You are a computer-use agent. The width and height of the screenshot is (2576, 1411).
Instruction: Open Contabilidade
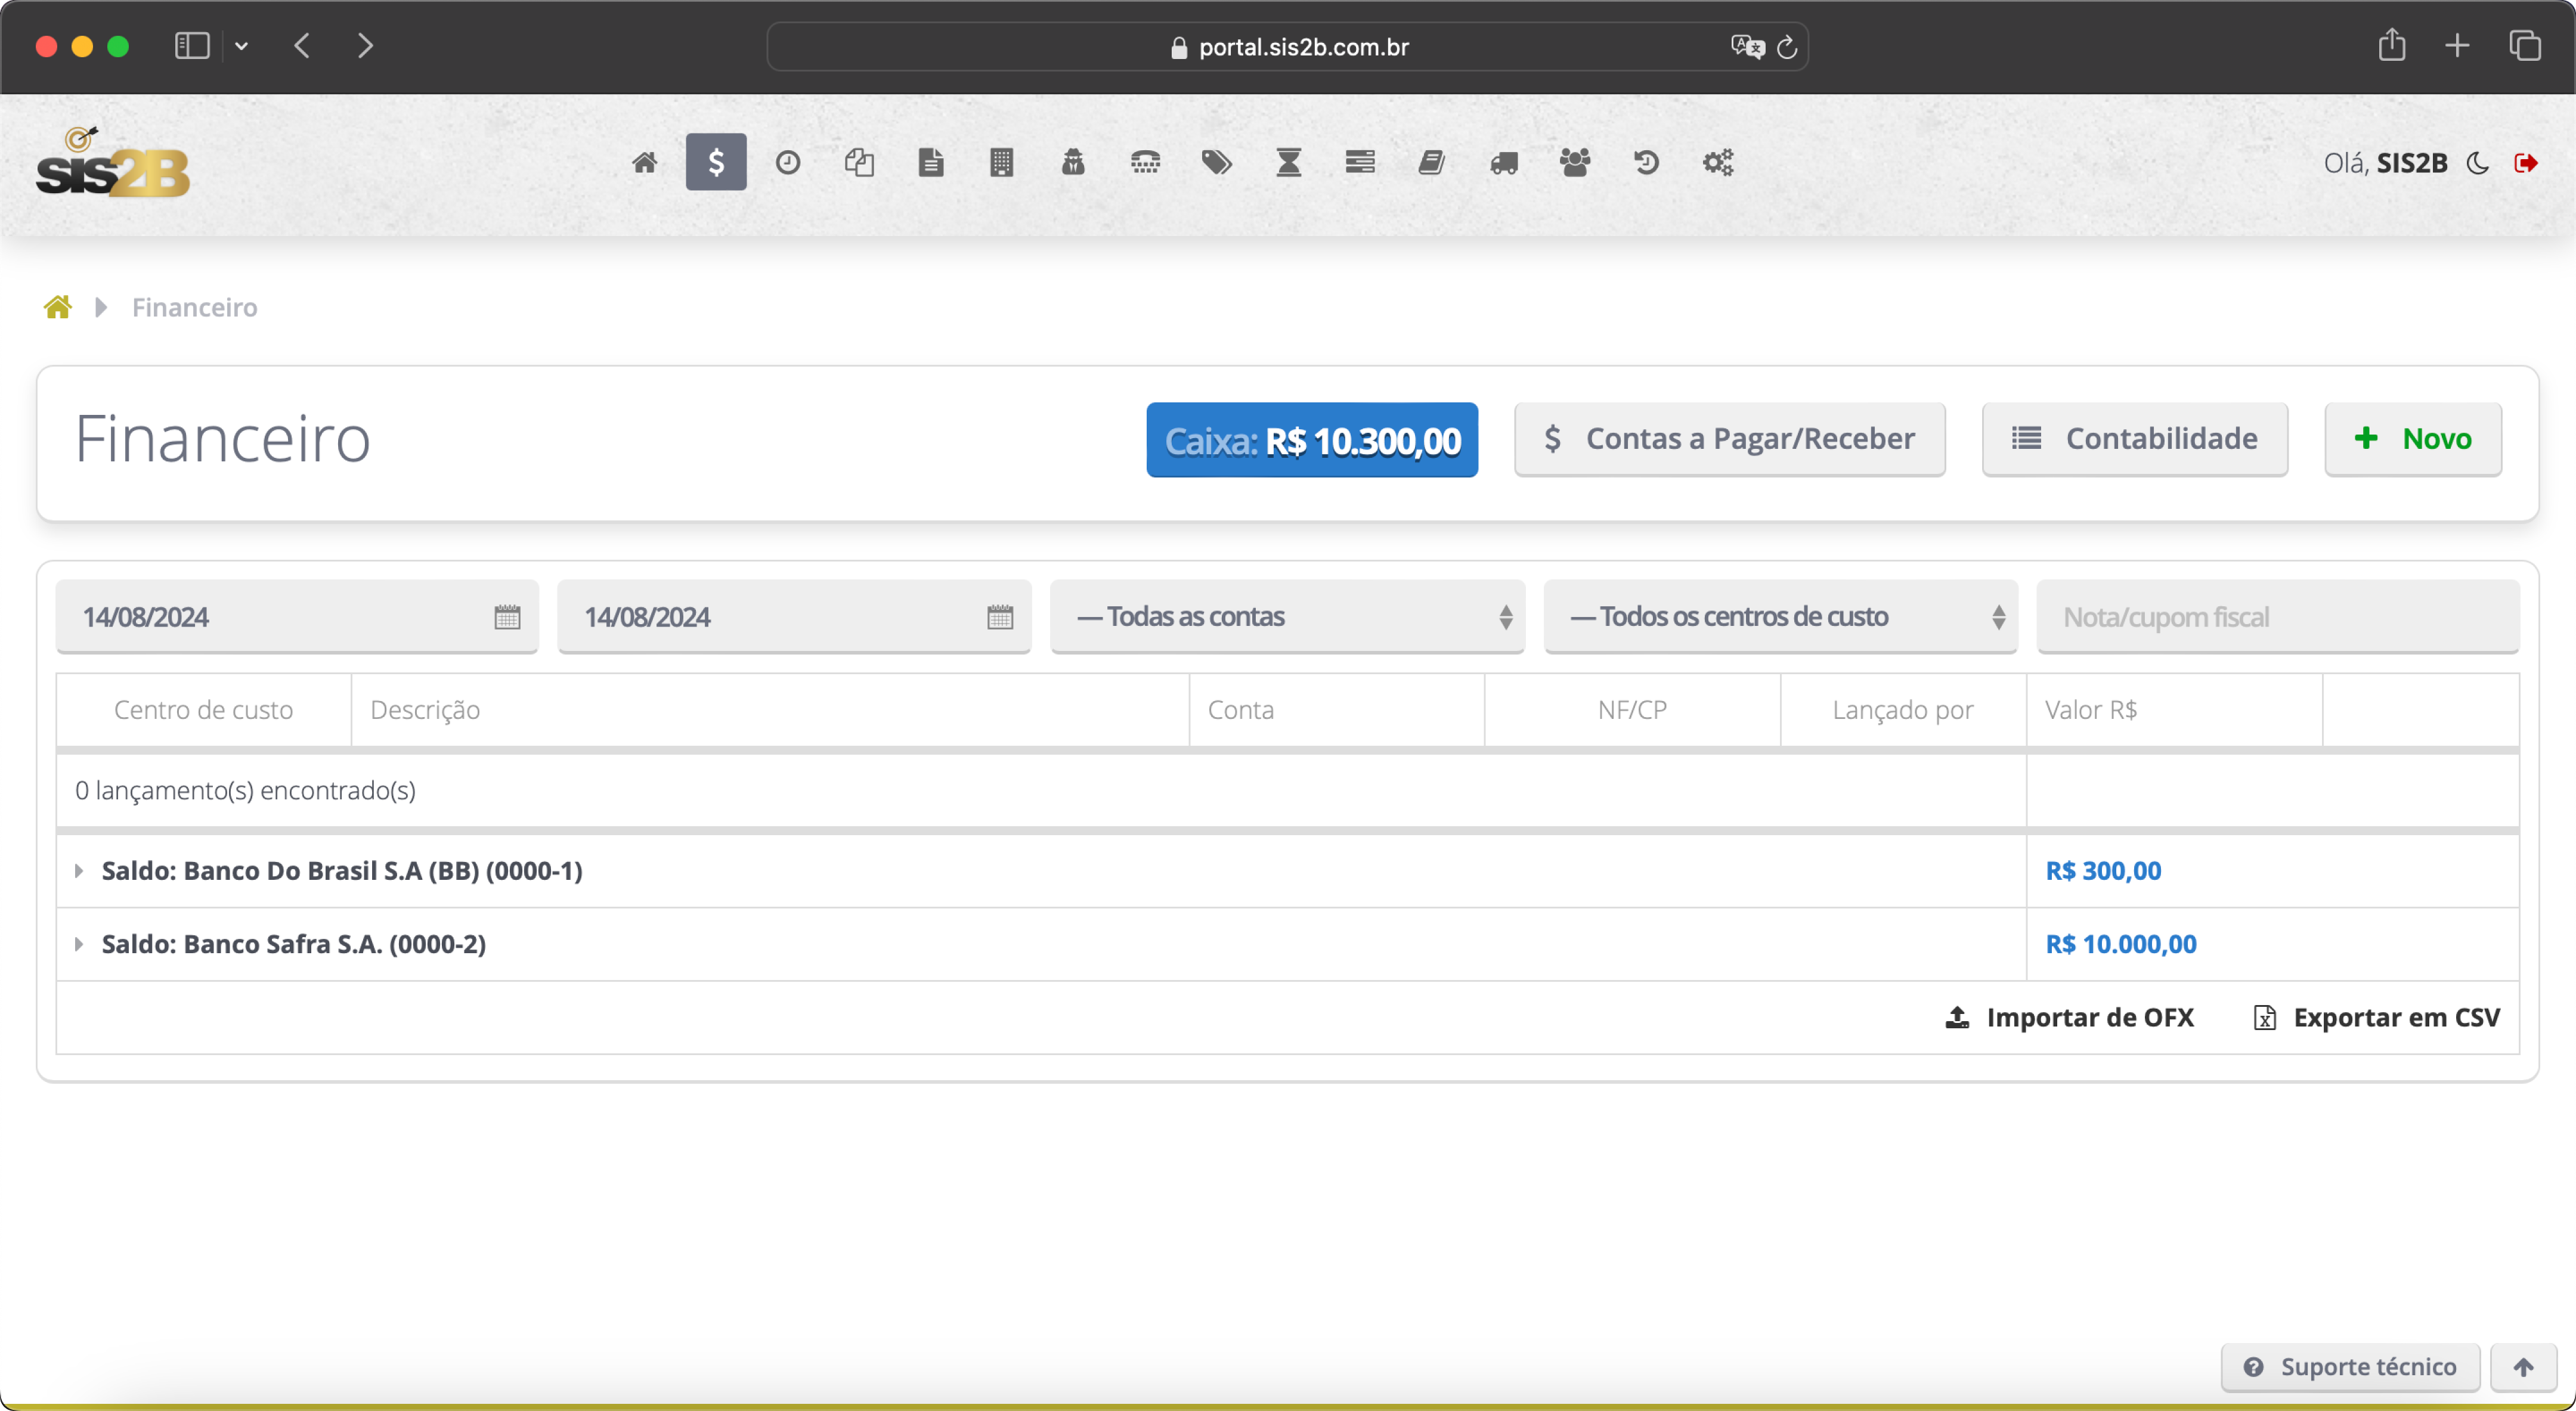2135,439
